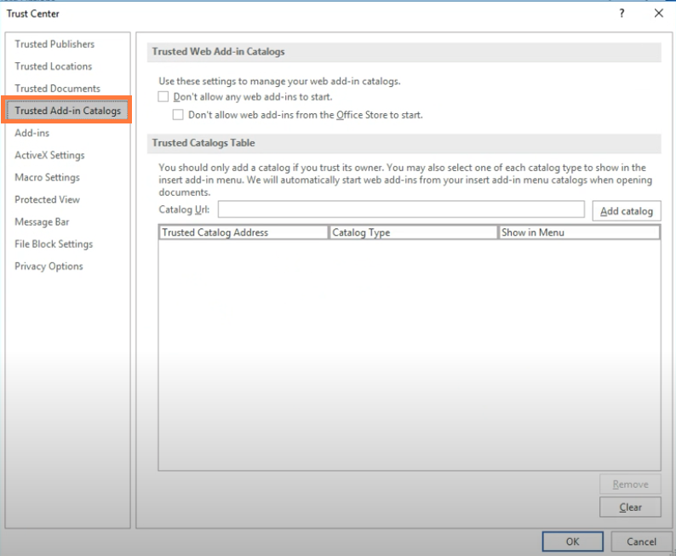The height and width of the screenshot is (556, 676).
Task: Select Trusted Add-in Catalogs section
Action: (x=67, y=111)
